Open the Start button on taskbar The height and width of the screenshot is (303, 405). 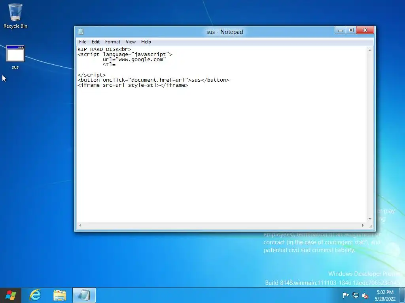[x=10, y=295]
